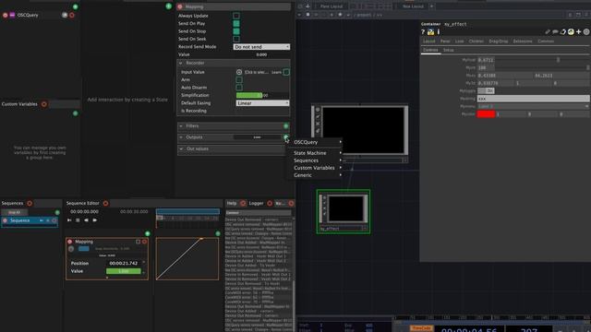Click the green add button under Custom Variables
The image size is (591, 332).
76,113
